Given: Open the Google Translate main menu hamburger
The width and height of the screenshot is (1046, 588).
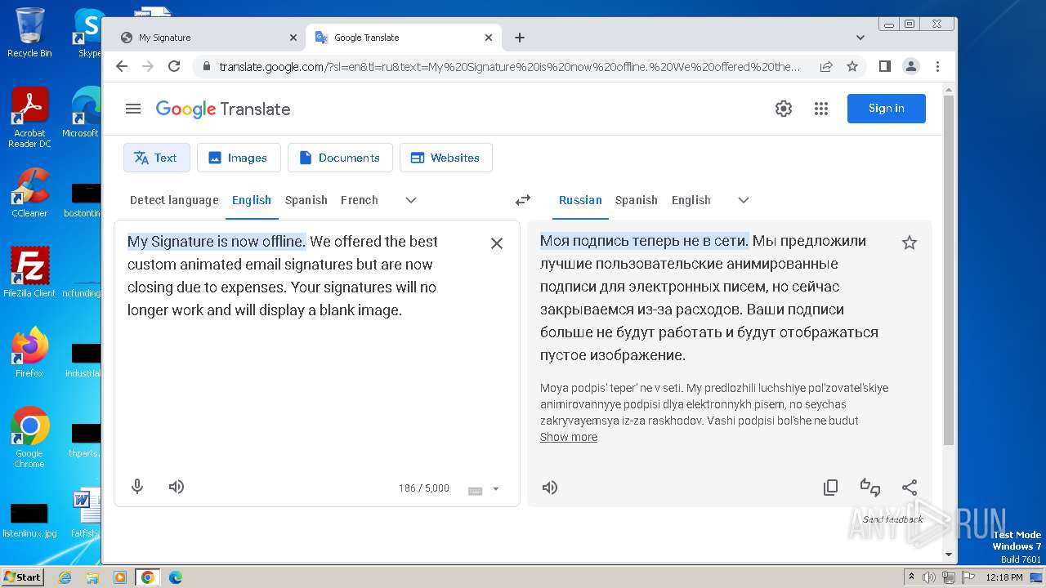Looking at the screenshot, I should coord(133,109).
